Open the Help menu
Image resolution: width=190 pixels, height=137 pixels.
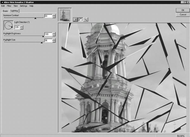pos(31,6)
